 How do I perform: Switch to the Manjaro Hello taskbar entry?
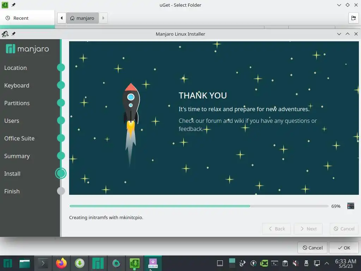pyautogui.click(x=98, y=263)
